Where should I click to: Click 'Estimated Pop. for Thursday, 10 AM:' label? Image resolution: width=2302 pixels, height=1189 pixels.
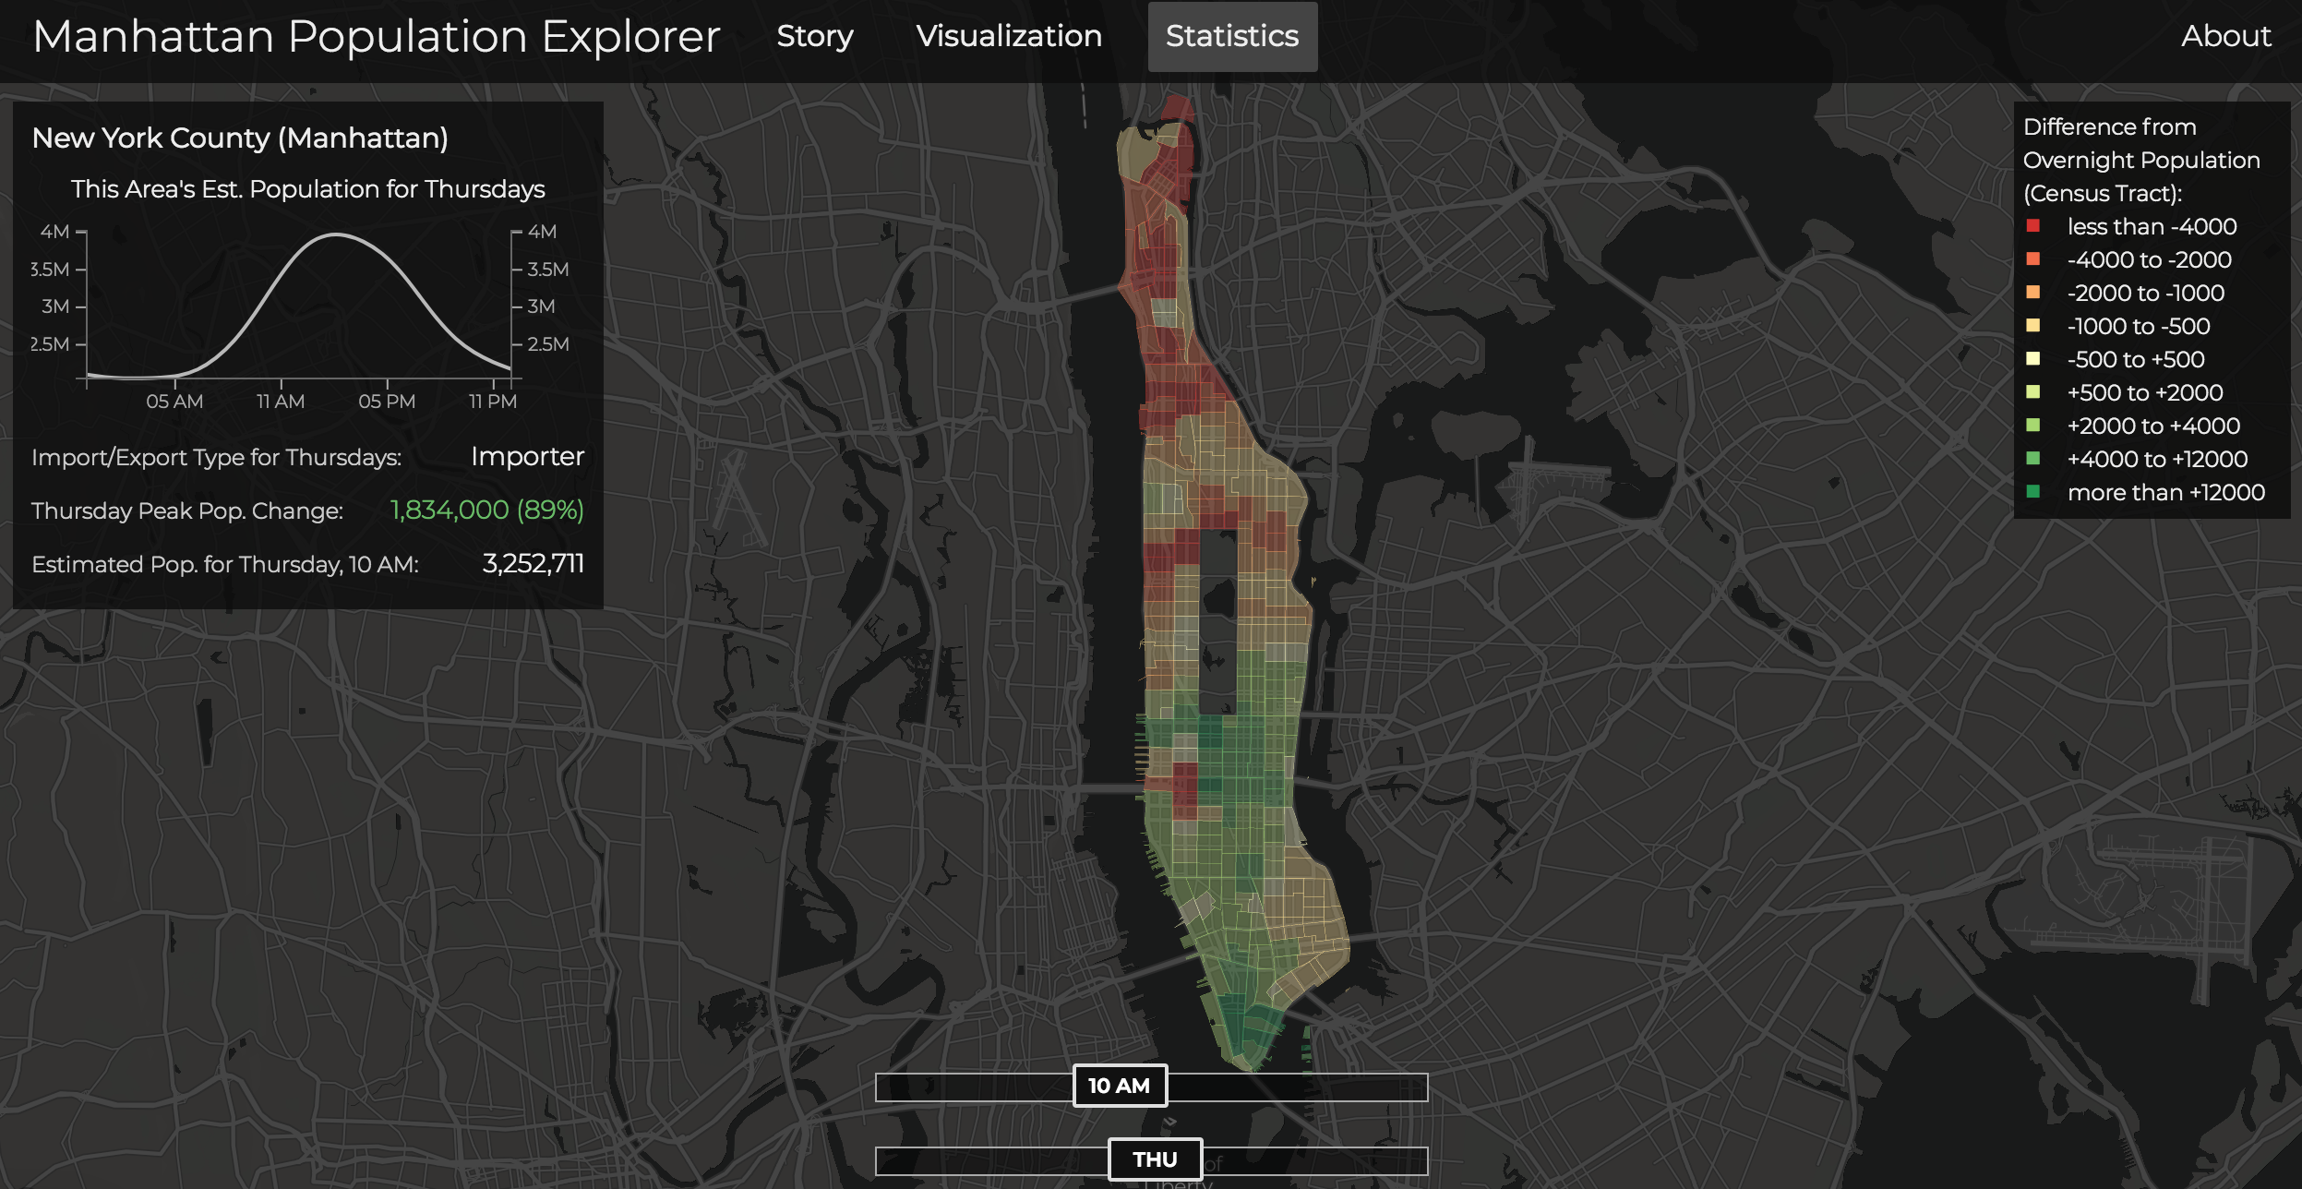click(225, 564)
